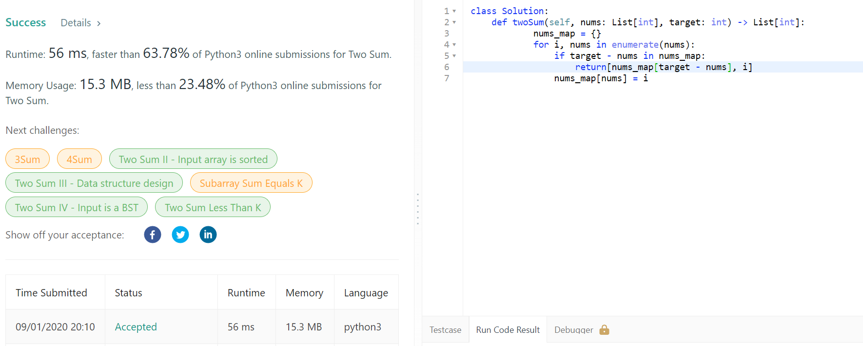Click the panel splitter drag handle
This screenshot has height=346, width=863.
coord(418,209)
